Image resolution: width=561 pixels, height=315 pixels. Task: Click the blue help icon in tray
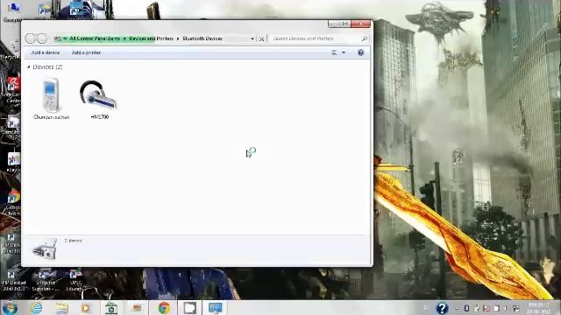pyautogui.click(x=442, y=308)
